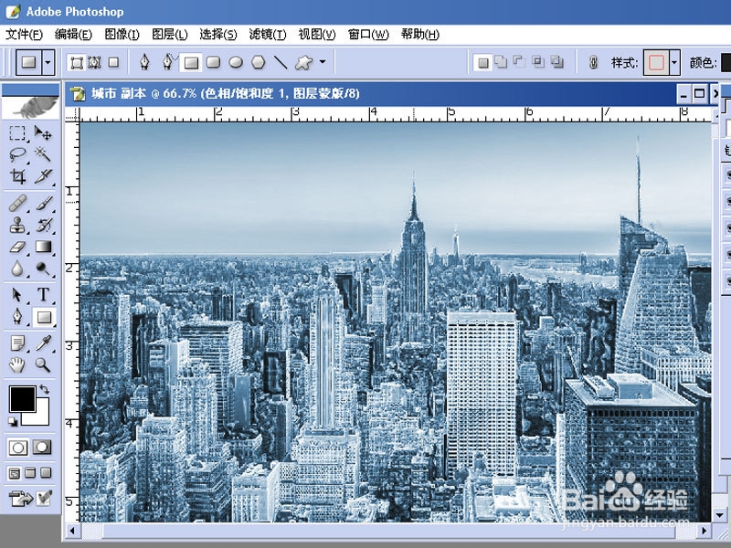Select the Dodge tool

pyautogui.click(x=43, y=269)
